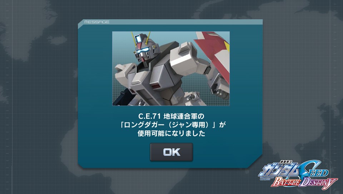343x194 pixels.
Task: Confirm the message with the OK button
Action: point(171,152)
